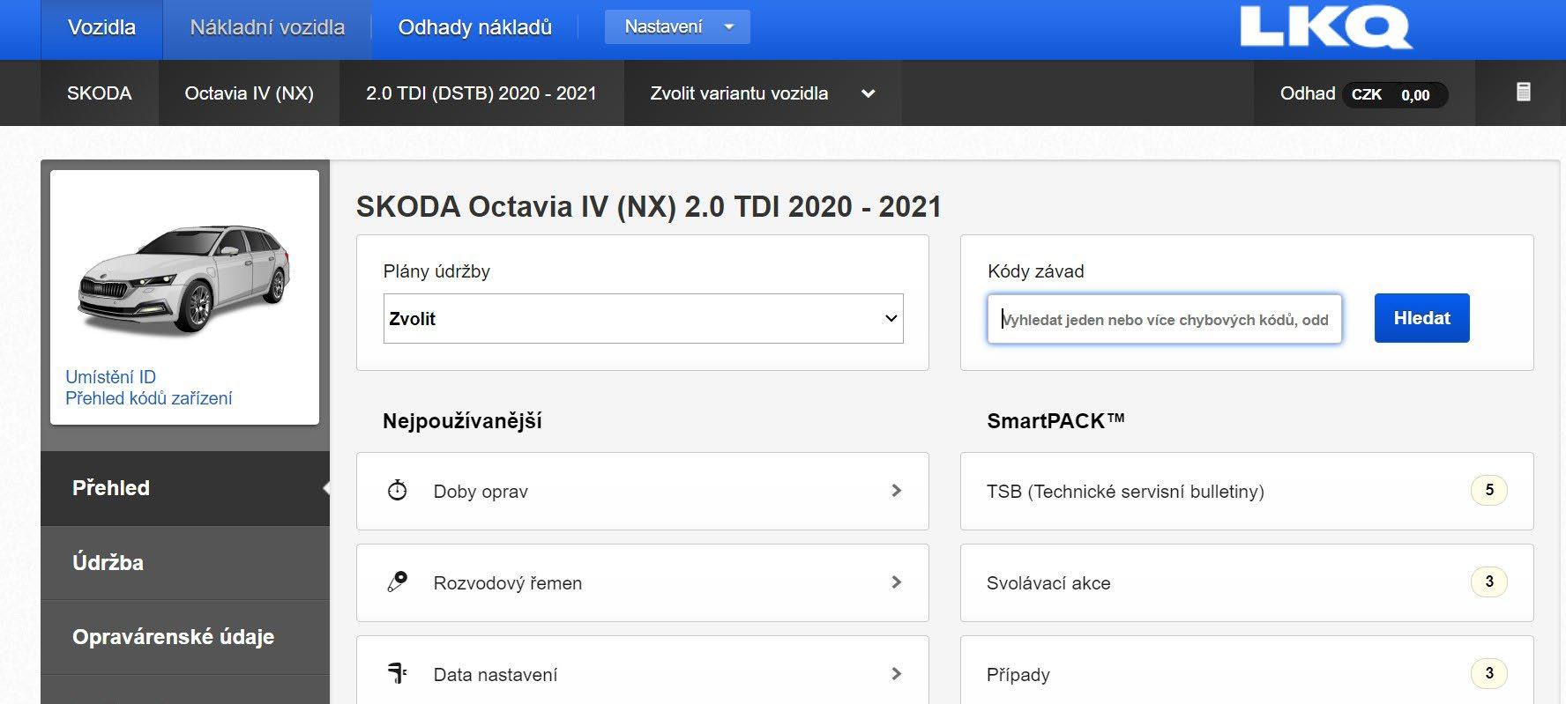This screenshot has height=704, width=1566.
Task: Click the SKODA breadcrumb
Action: coord(100,93)
